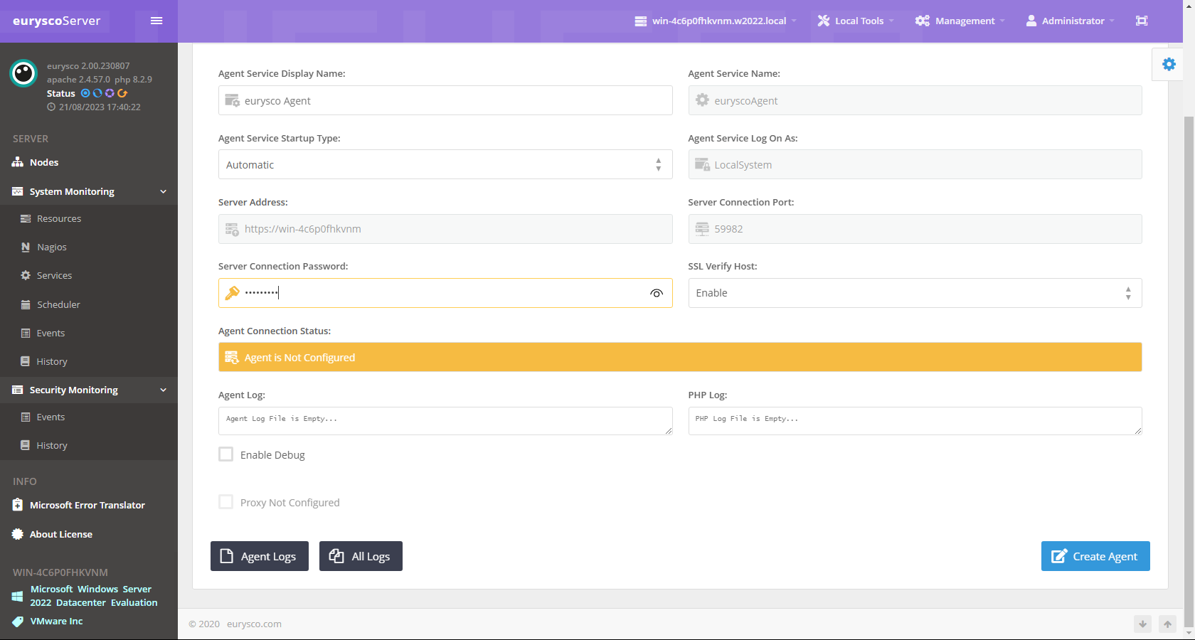Click the All Logs button

361,556
